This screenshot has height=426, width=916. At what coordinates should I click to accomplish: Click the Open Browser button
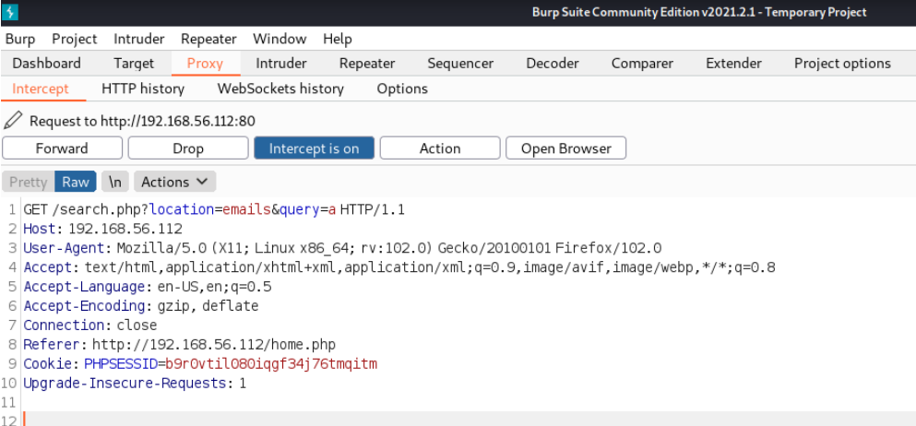pyautogui.click(x=566, y=148)
